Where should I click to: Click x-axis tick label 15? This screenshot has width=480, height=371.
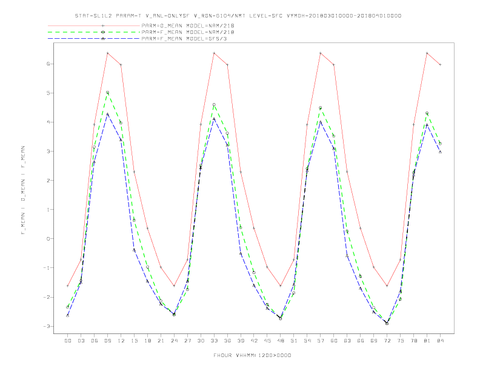134,341
